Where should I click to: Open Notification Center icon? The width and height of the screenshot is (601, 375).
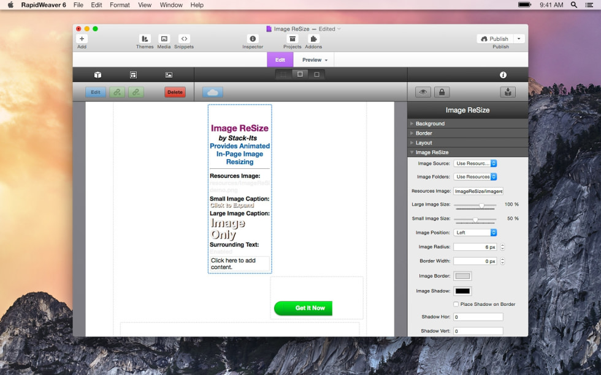[589, 5]
